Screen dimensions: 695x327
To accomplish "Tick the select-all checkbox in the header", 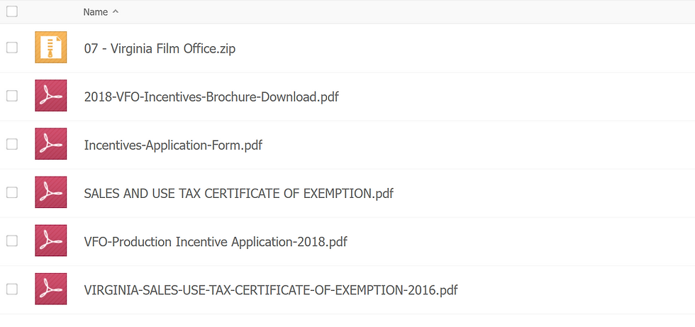I will [12, 11].
